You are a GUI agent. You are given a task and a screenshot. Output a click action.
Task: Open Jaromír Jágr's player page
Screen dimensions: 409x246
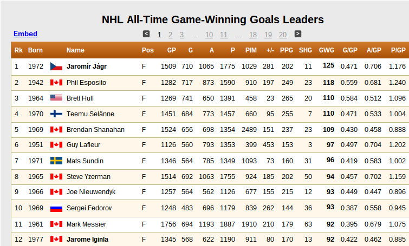tap(87, 67)
